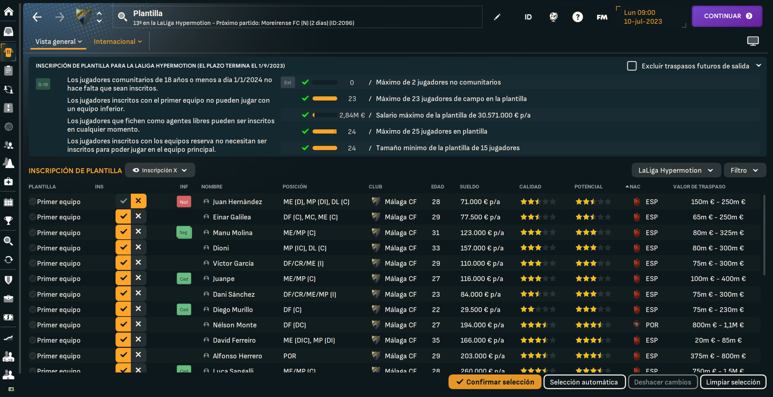Toggle registration checkmark for Einar Galilea
Image resolution: width=773 pixels, height=397 pixels.
pyautogui.click(x=123, y=216)
